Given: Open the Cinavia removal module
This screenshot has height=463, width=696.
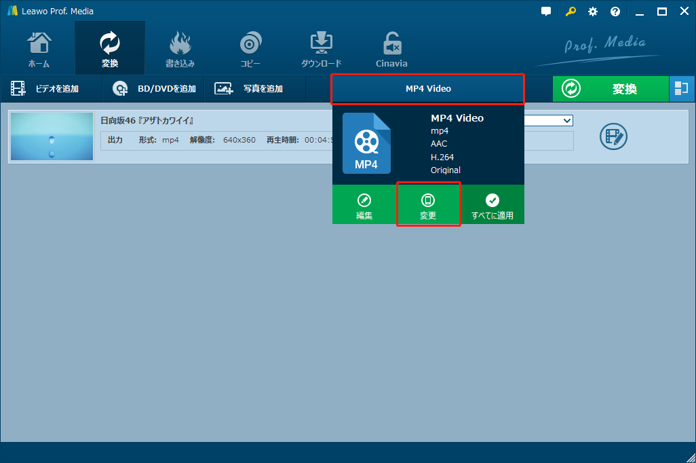Looking at the screenshot, I should (391, 49).
